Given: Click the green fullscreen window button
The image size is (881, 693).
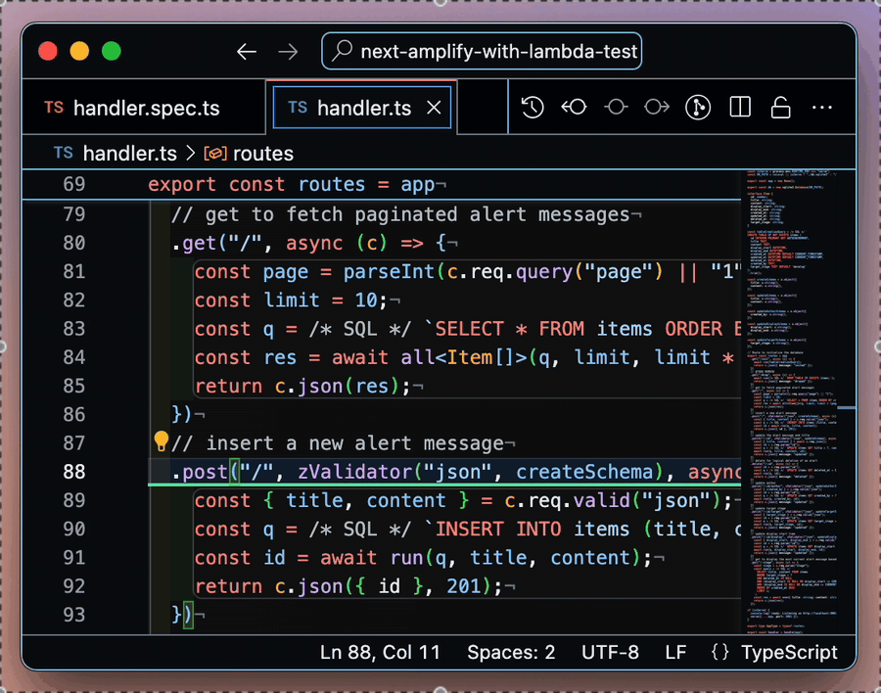Looking at the screenshot, I should click(x=112, y=51).
